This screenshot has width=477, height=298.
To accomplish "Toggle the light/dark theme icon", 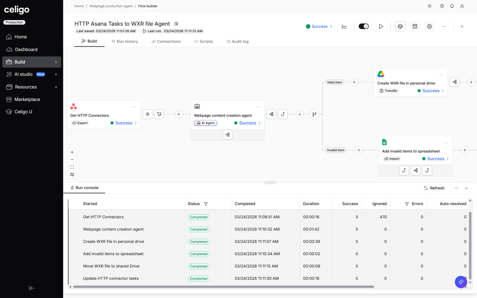I will (430, 6).
